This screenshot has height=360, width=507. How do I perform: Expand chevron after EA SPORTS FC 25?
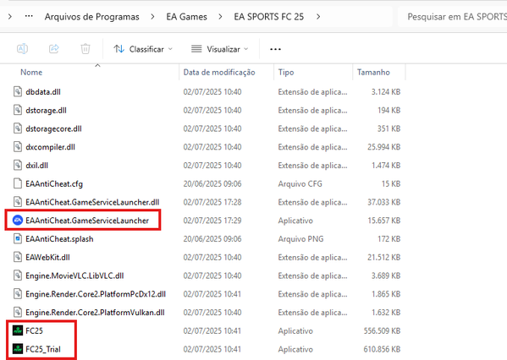coord(318,16)
